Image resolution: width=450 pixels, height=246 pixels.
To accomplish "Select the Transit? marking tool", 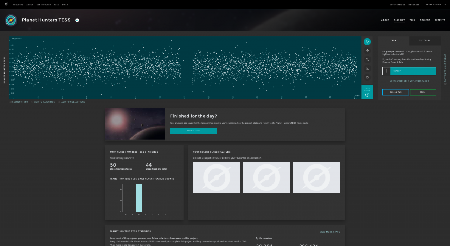I will point(409,71).
